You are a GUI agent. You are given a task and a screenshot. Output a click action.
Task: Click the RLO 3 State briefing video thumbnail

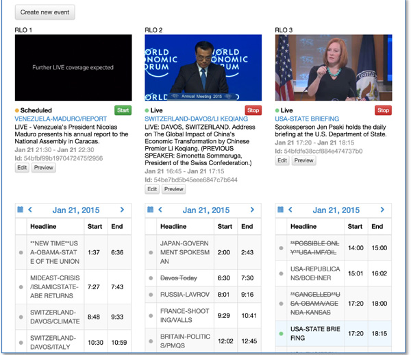coord(334,68)
